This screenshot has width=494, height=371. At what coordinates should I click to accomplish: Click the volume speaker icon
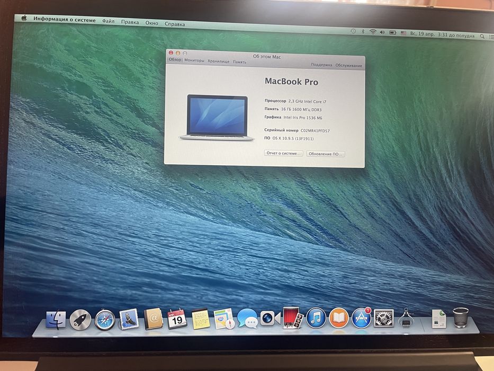[x=382, y=32]
